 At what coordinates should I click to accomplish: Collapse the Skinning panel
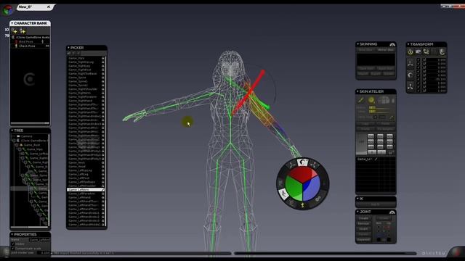click(x=357, y=44)
